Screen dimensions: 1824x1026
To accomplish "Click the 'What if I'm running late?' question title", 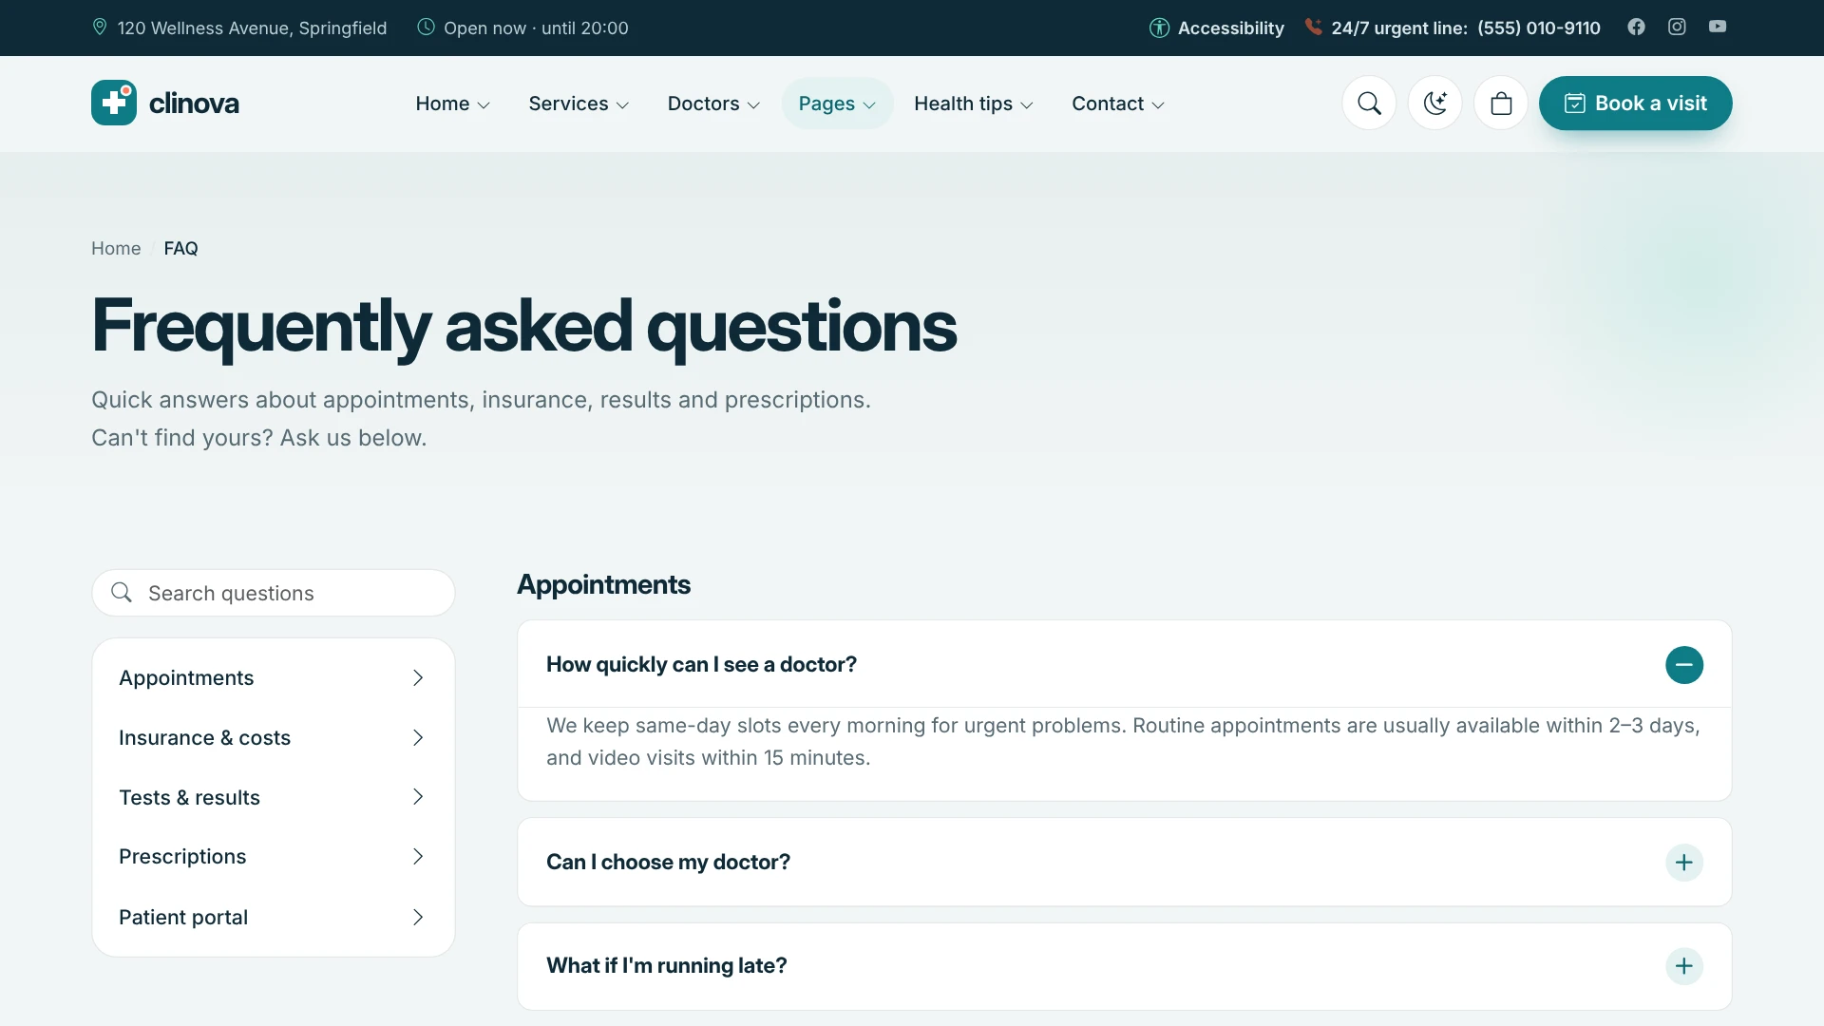I will click(666, 966).
